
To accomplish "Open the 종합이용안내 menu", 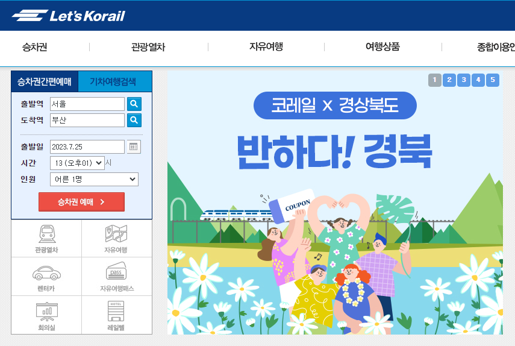I will [x=496, y=47].
